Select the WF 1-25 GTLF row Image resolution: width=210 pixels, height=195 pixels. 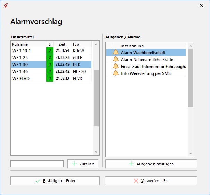[x=51, y=58]
